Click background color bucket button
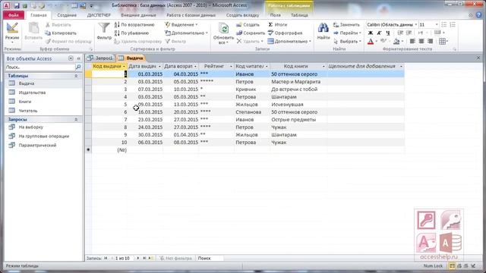Screen dimensions: 486x273 click(396, 42)
